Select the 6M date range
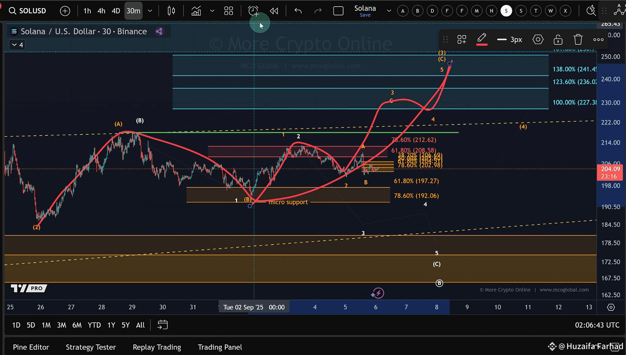This screenshot has height=355, width=626. pyautogui.click(x=77, y=325)
